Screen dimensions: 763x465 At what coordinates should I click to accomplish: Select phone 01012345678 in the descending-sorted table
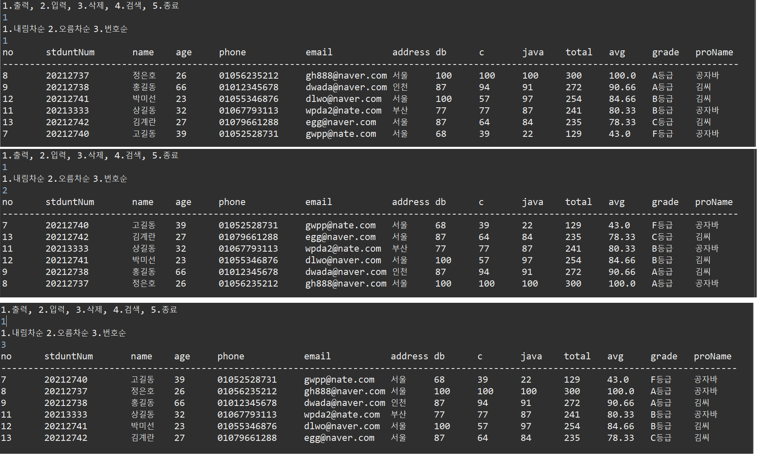(249, 87)
